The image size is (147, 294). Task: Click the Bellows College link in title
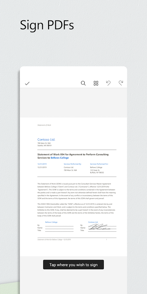pos(60,158)
